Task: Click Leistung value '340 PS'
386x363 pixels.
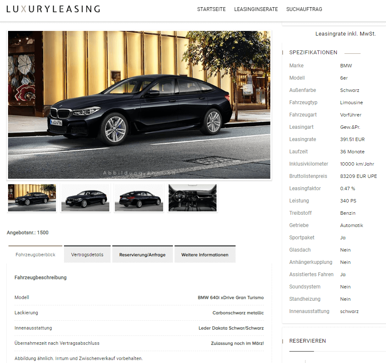Action: [348, 201]
